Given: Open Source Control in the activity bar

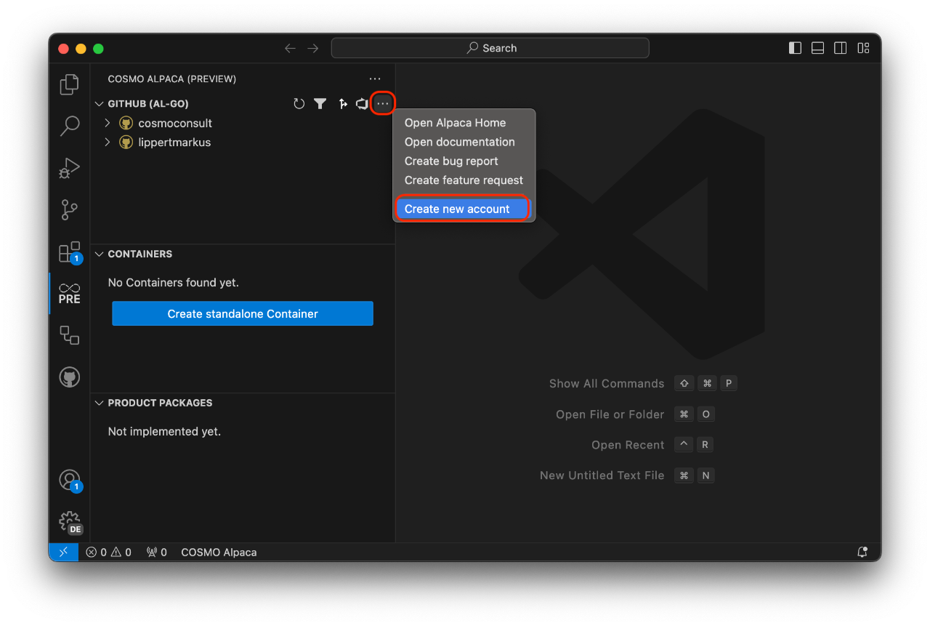Looking at the screenshot, I should click(x=69, y=210).
